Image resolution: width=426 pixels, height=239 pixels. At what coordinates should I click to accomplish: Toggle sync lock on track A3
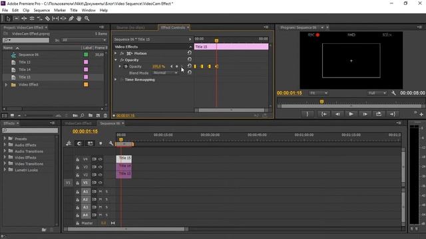click(94, 207)
